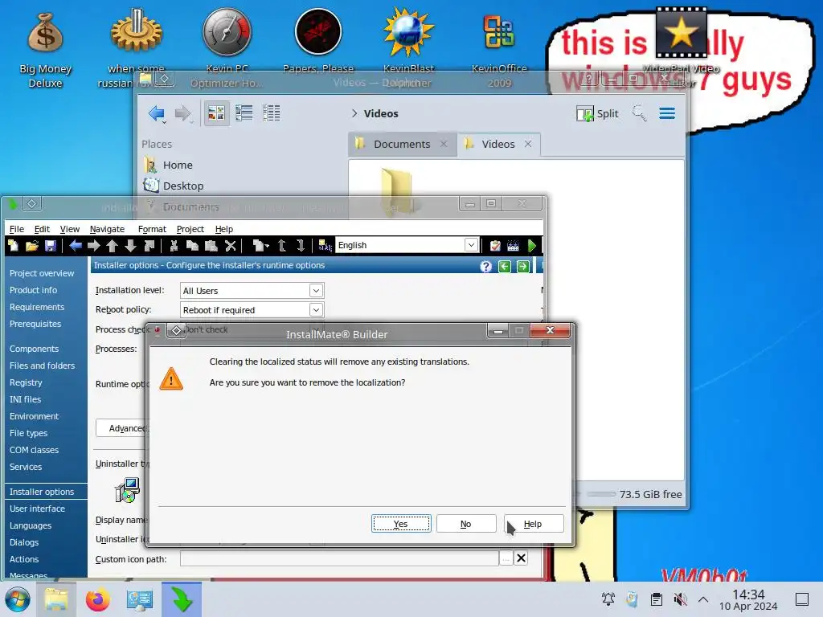Screen dimensions: 823x617
Task: Click the localization icon beside English box
Action: pos(325,246)
